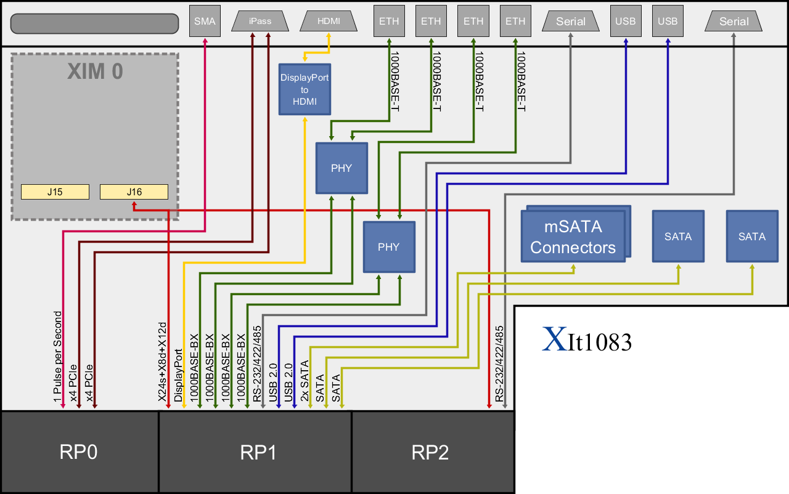This screenshot has height=494, width=789.
Task: Enable the fourth ETH port
Action: [515, 20]
